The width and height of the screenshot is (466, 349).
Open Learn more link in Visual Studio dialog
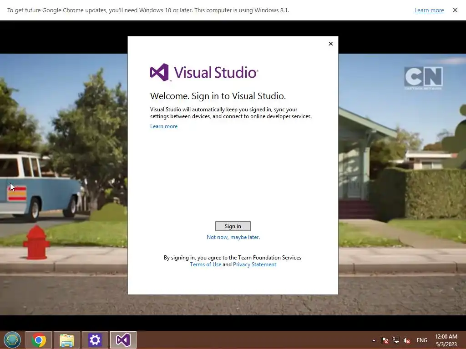164,126
